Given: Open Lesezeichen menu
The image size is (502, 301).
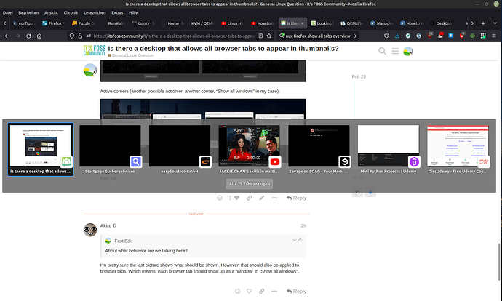Looking at the screenshot, I should click(95, 13).
